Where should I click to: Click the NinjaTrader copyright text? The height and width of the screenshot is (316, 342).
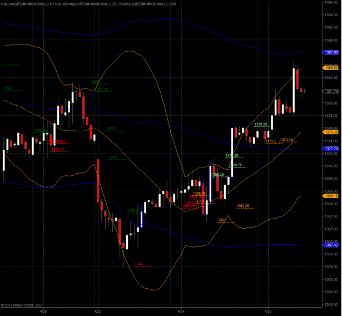pos(22,305)
